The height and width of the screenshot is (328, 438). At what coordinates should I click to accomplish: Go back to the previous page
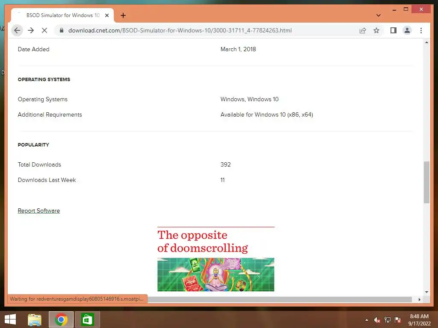17,30
